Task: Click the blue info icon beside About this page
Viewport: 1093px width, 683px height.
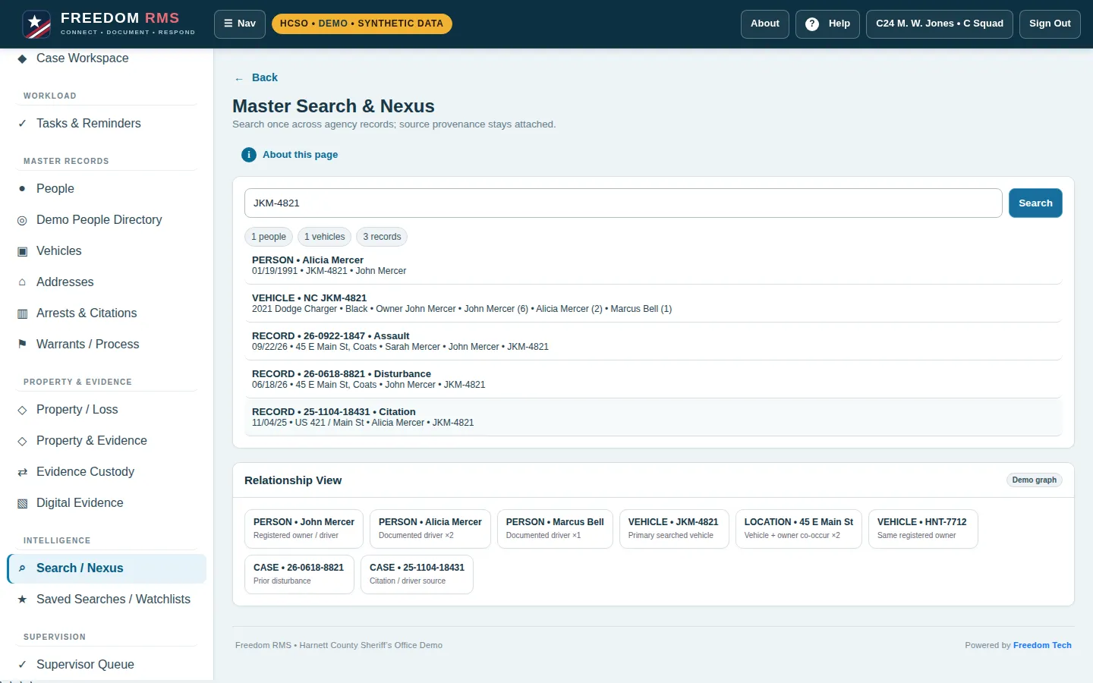Action: pyautogui.click(x=249, y=155)
